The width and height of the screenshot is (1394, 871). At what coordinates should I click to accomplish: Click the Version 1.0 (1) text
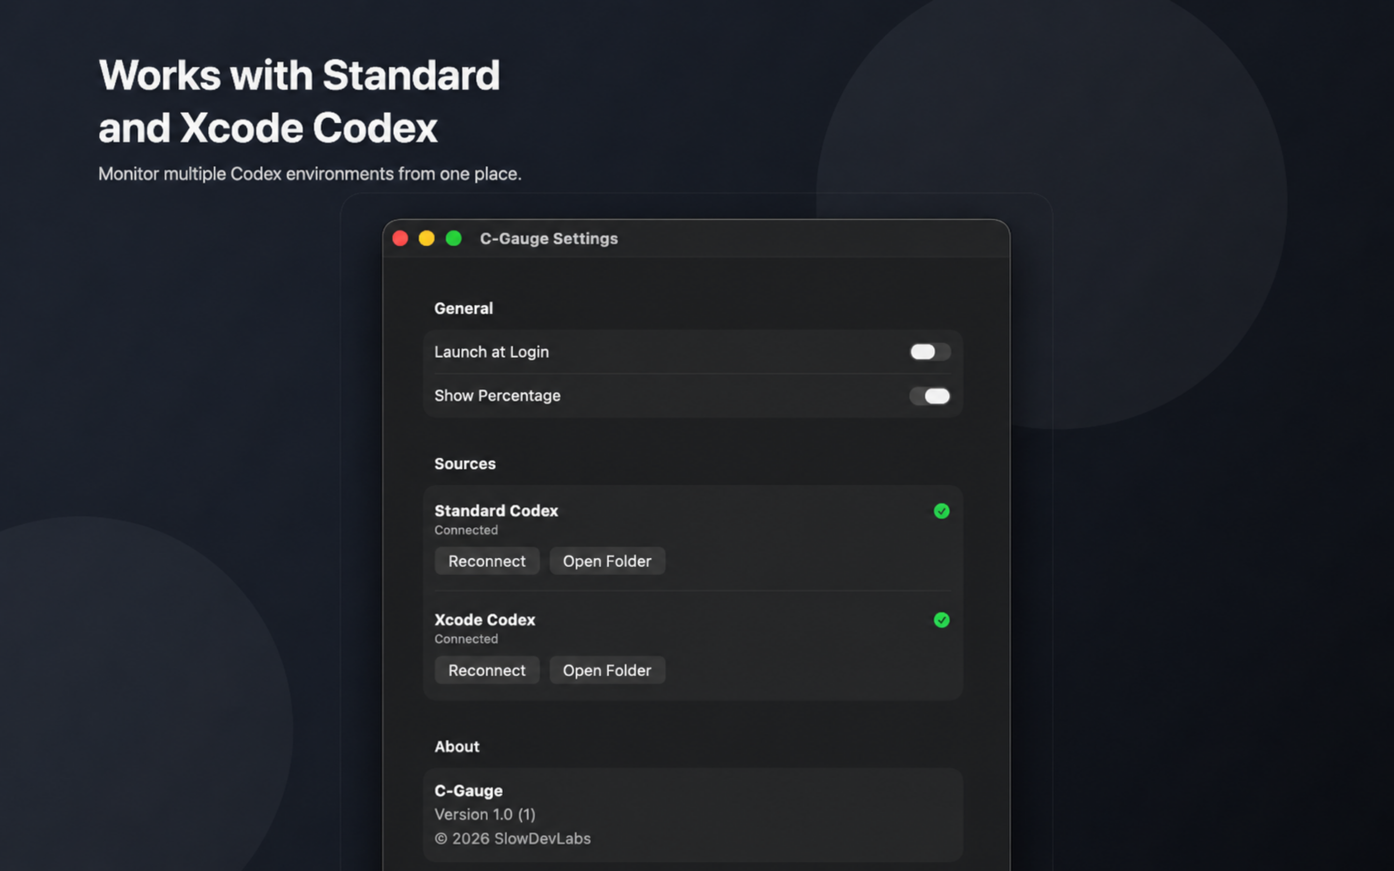485,814
